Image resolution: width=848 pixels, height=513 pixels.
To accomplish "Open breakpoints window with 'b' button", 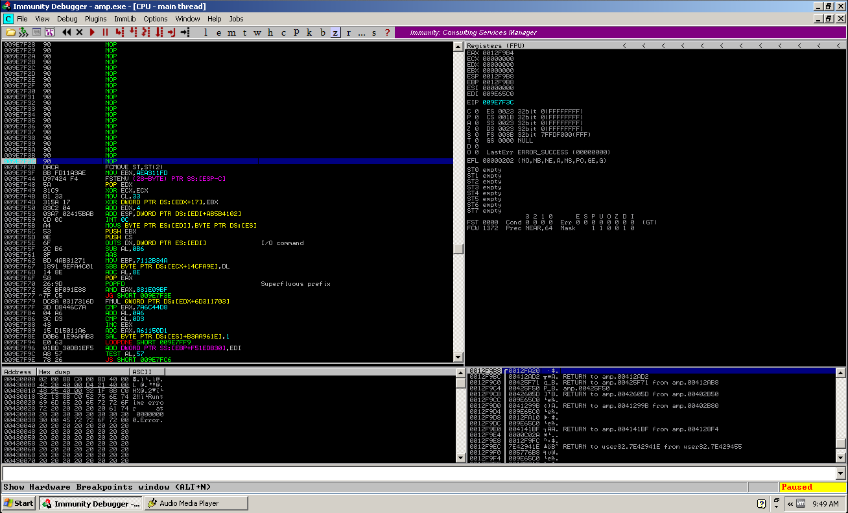I will point(322,32).
